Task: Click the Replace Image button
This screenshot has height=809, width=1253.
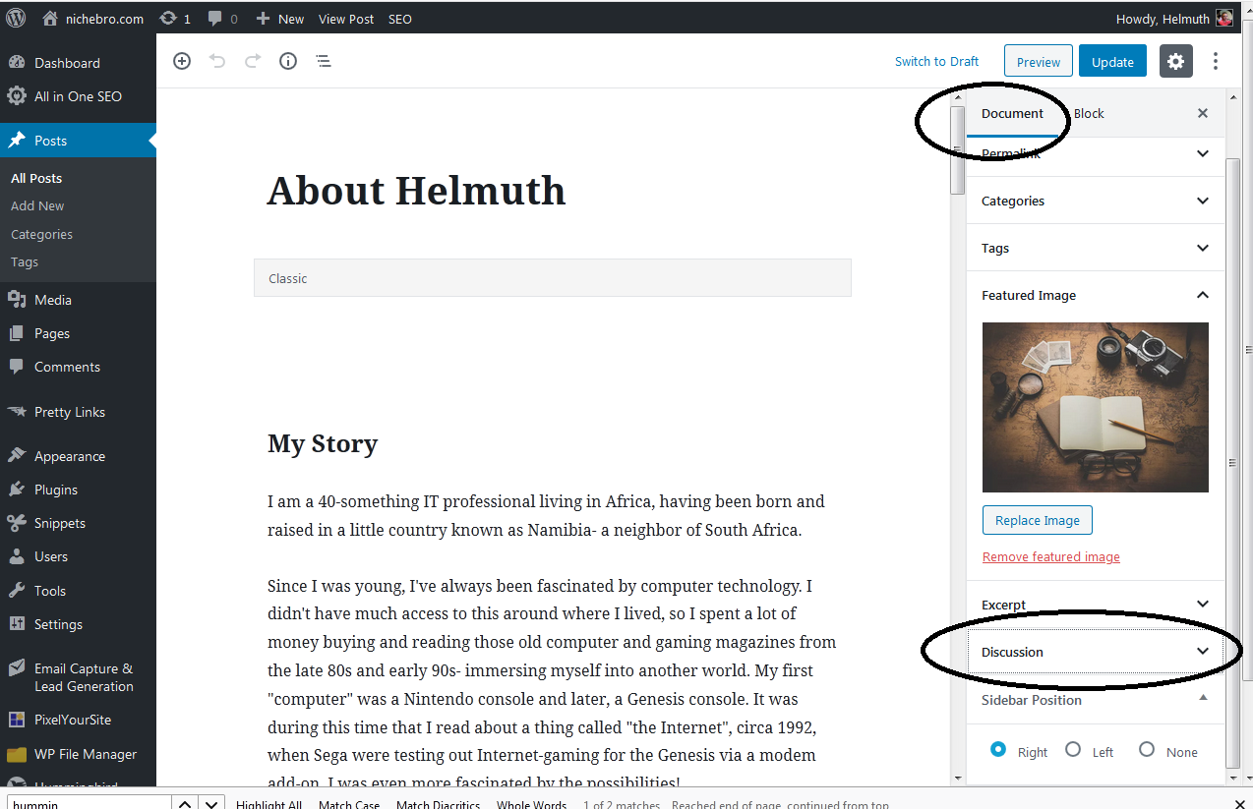Action: pyautogui.click(x=1038, y=520)
